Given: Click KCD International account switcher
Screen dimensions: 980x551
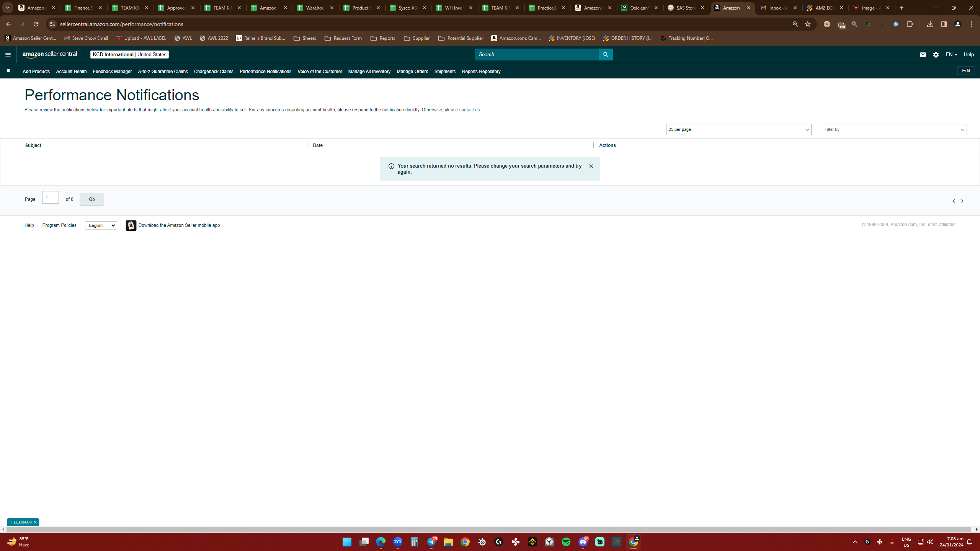Looking at the screenshot, I should pos(129,55).
